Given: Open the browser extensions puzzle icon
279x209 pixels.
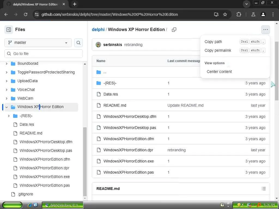Looking at the screenshot, I should [239, 14].
